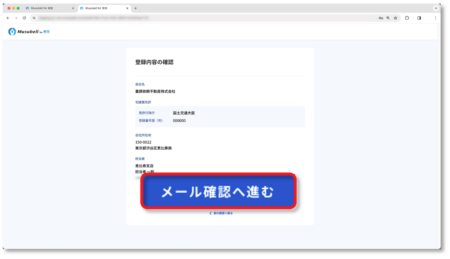Click the browser forward arrow

tap(16, 18)
